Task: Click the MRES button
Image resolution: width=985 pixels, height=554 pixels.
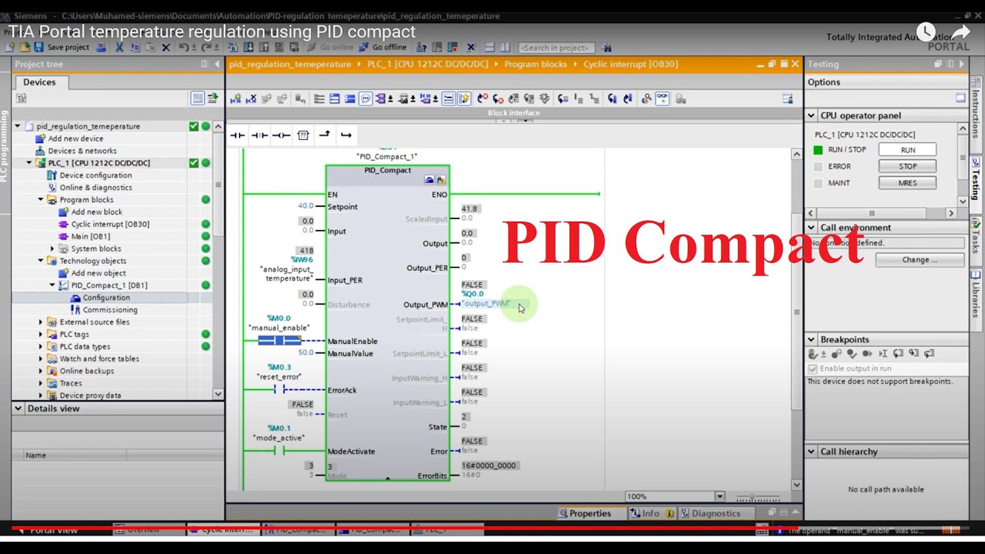Action: tap(907, 183)
